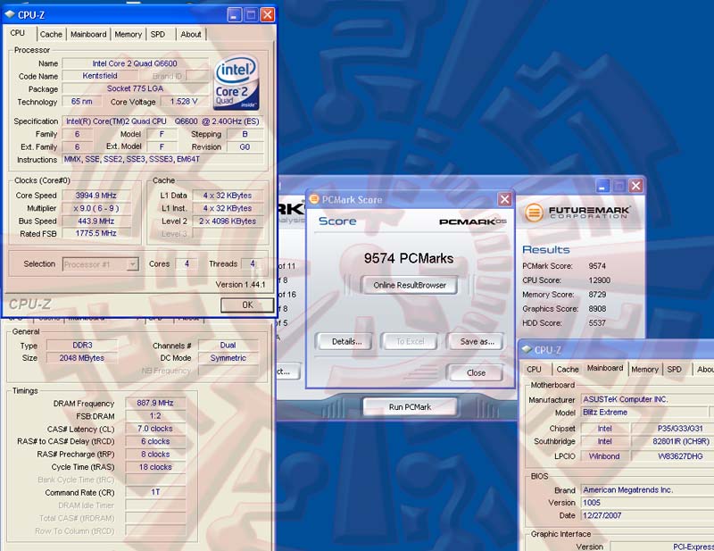This screenshot has height=551, width=714.
Task: Click the BIOS Date value 12/27/2007
Action: coord(648,515)
